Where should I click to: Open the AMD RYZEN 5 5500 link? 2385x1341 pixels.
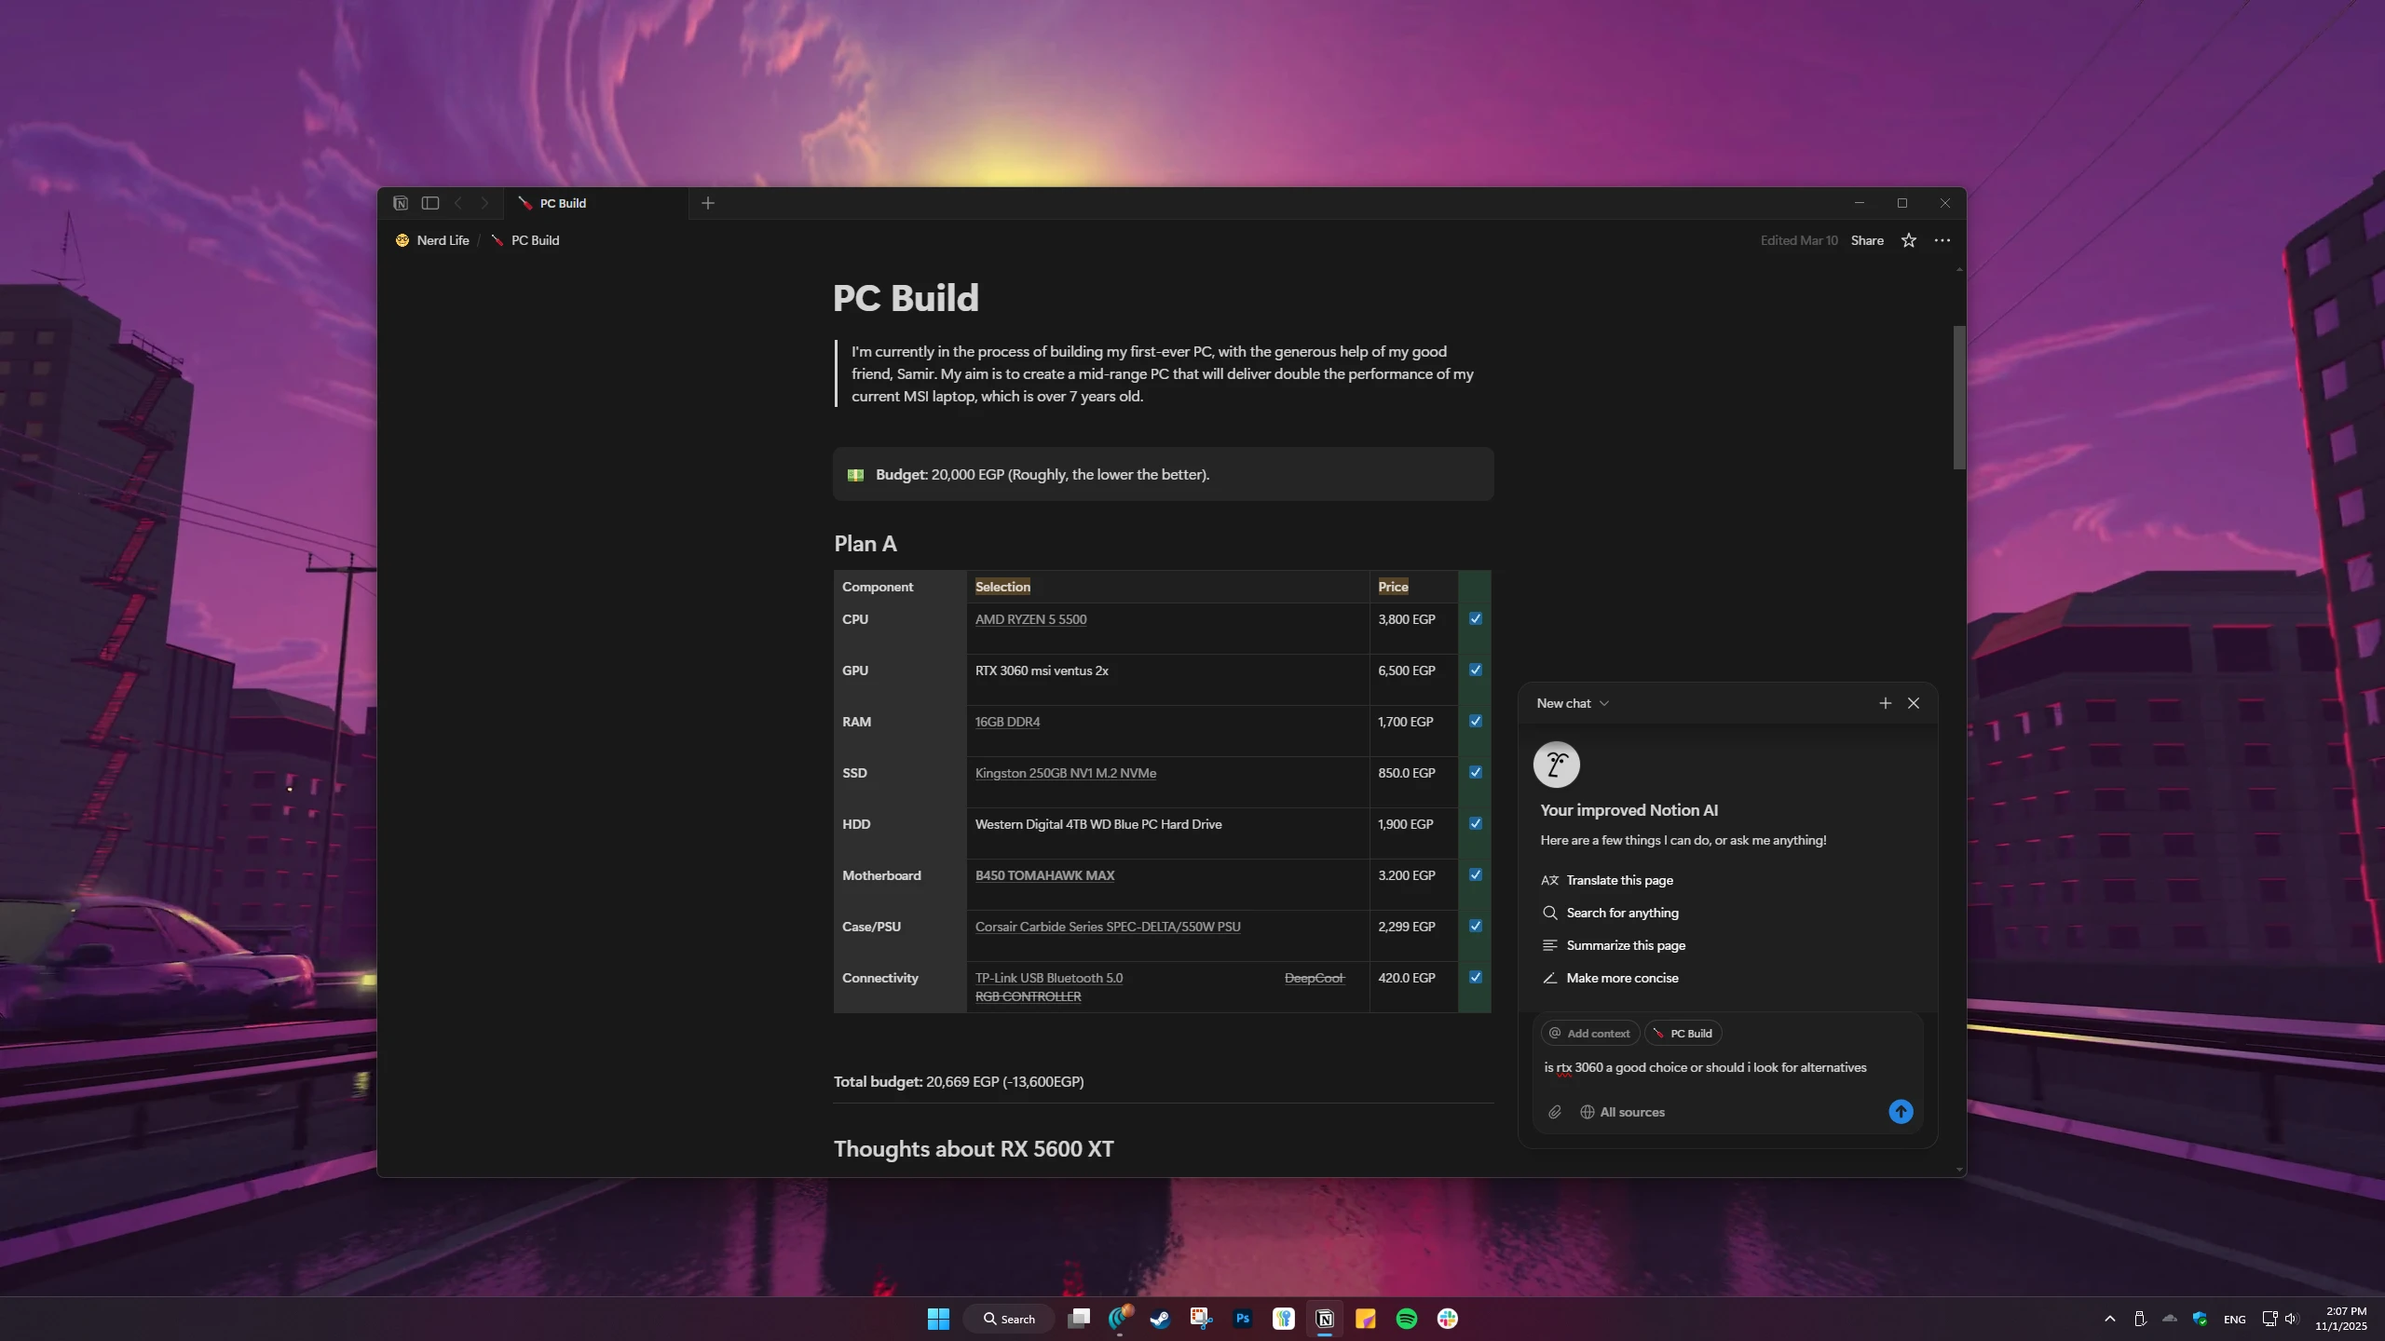point(1030,619)
